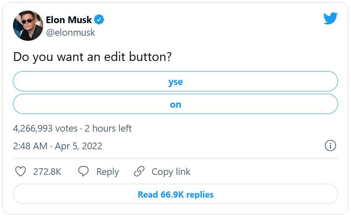
Task: Open Elon Musk's profile picture
Action: (x=28, y=26)
